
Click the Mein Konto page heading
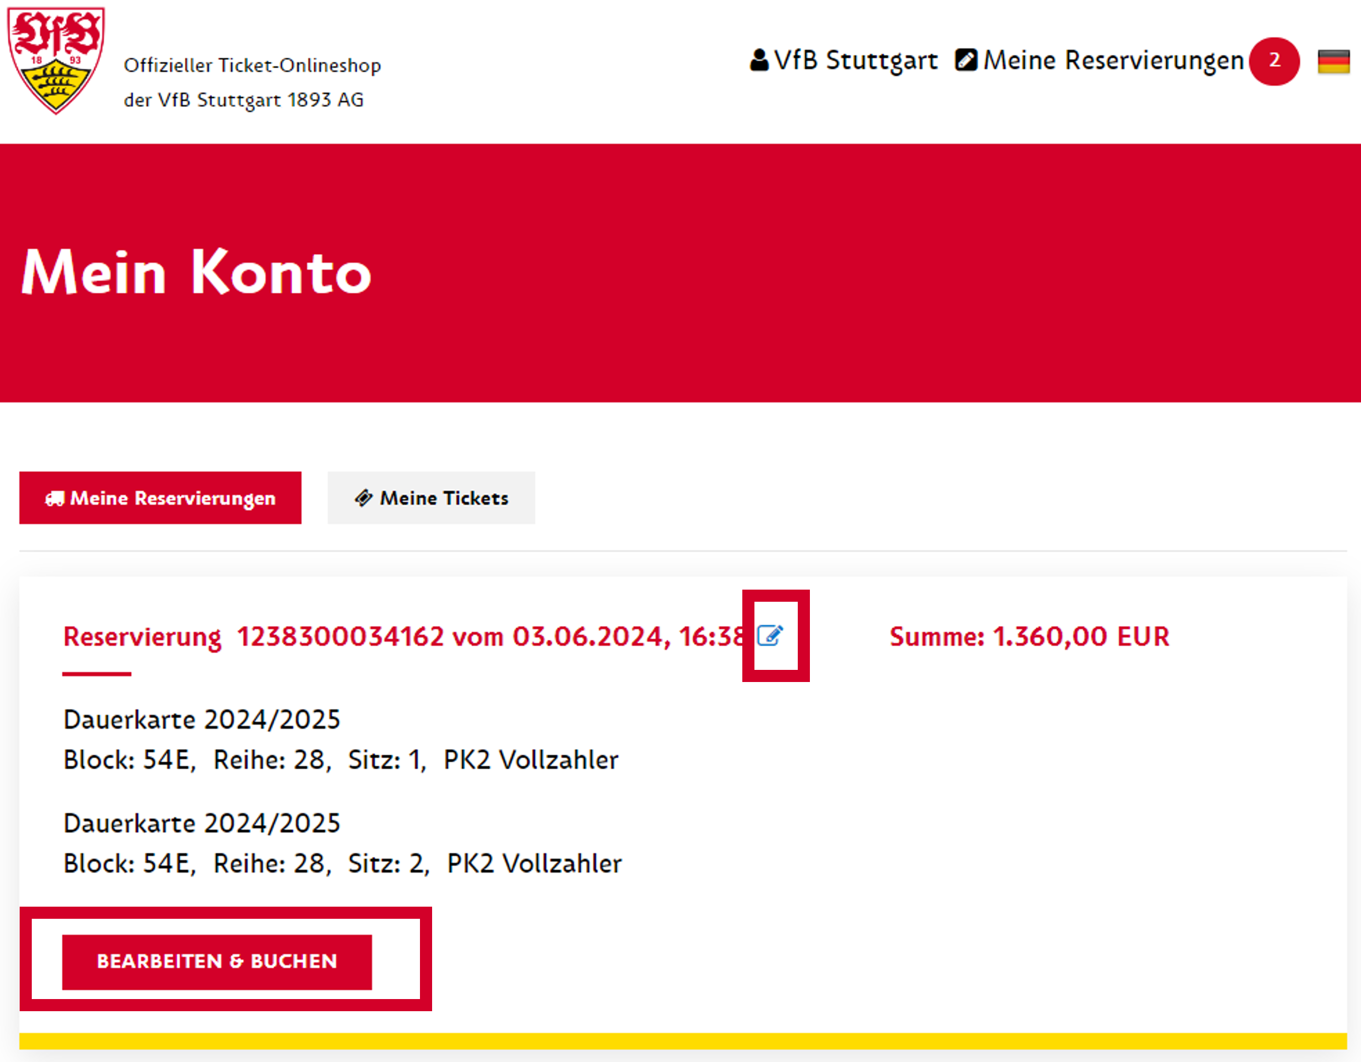tap(196, 271)
